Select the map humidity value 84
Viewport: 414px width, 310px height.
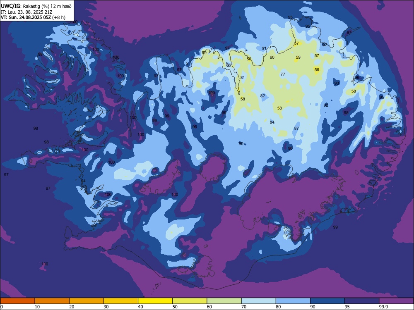coord(272,122)
